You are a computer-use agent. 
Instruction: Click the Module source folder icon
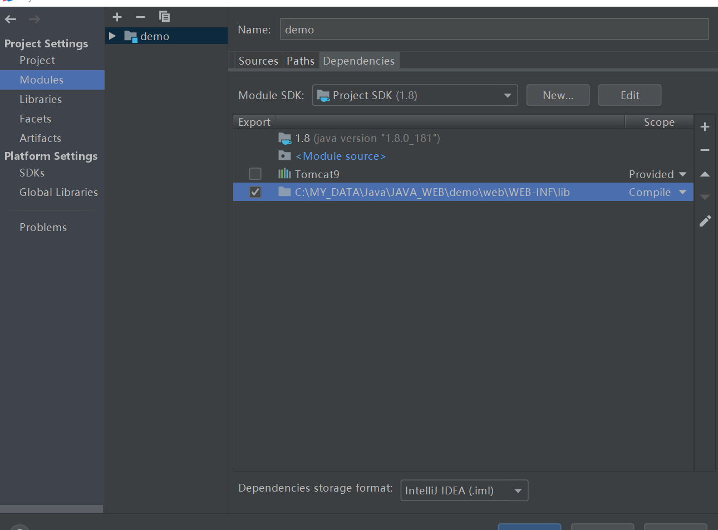(x=284, y=155)
